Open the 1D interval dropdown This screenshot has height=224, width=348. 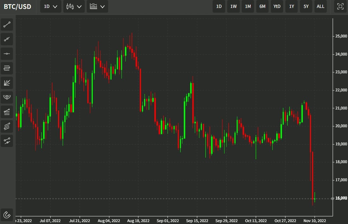click(x=51, y=6)
